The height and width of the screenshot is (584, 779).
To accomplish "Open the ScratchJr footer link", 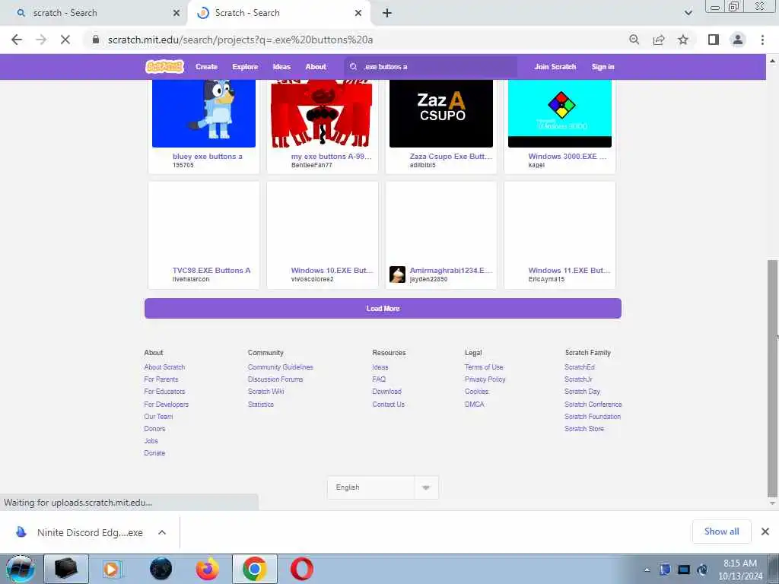I will pyautogui.click(x=578, y=379).
